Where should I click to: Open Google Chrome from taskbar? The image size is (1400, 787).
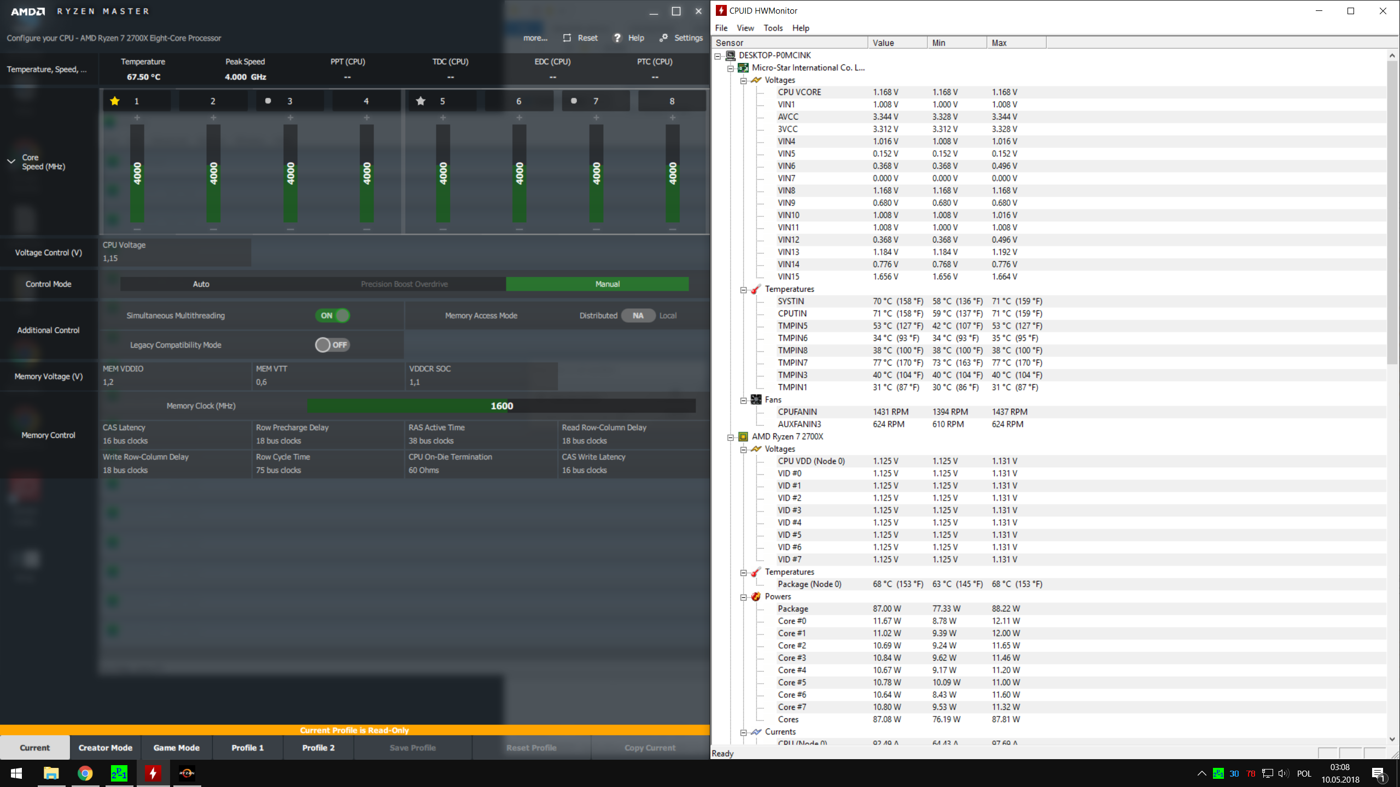tap(85, 773)
